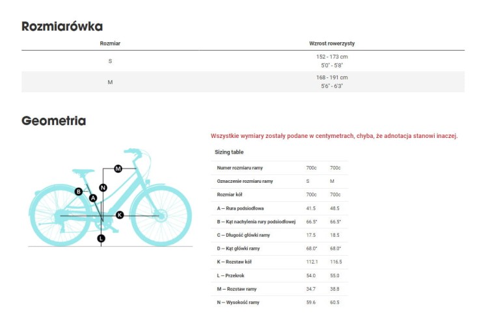Click the K — Rozstaw kół row
This screenshot has height=326, width=488.
pyautogui.click(x=280, y=262)
